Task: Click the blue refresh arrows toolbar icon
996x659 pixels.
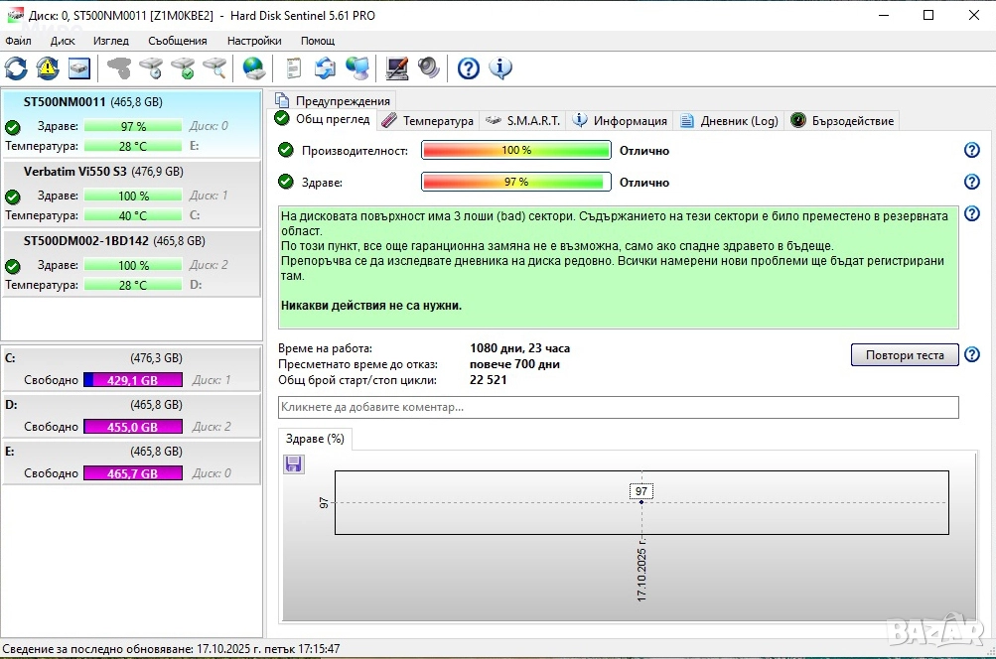Action: click(x=16, y=67)
